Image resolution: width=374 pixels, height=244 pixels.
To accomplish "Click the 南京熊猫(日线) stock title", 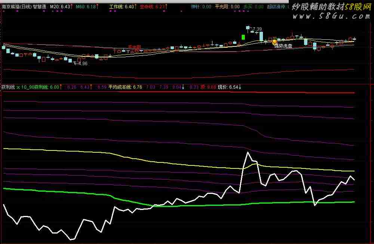I will [x=17, y=7].
